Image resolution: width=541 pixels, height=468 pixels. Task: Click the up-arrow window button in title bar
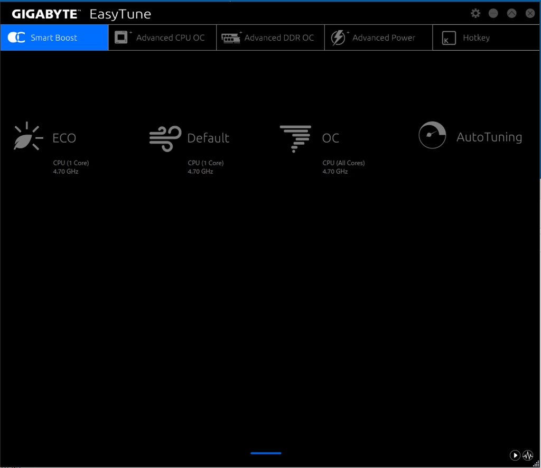pyautogui.click(x=511, y=13)
